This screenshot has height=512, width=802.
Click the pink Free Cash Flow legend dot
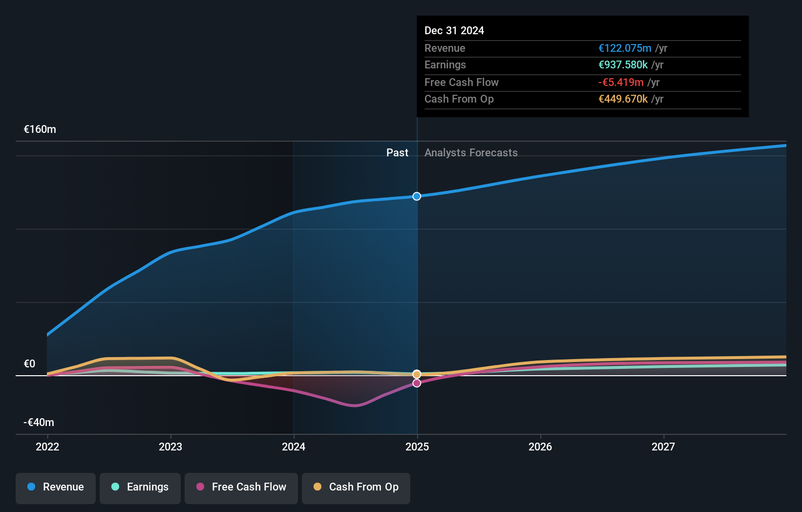[200, 487]
